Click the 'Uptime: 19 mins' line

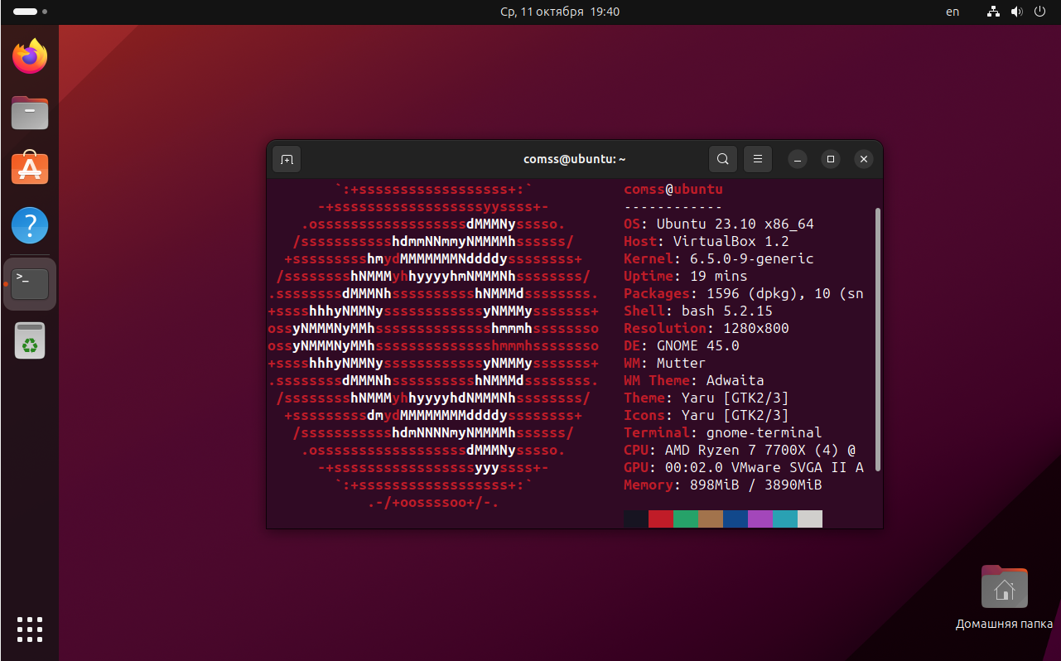[686, 276]
